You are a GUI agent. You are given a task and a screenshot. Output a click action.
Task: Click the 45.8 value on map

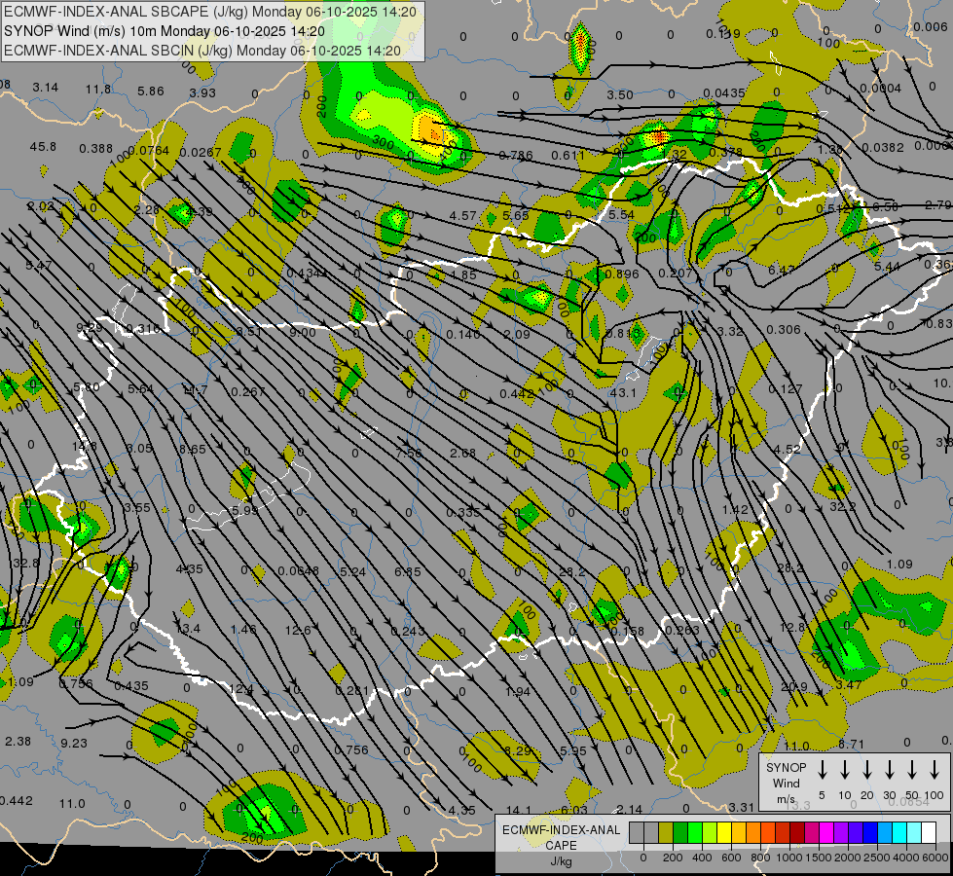click(43, 147)
